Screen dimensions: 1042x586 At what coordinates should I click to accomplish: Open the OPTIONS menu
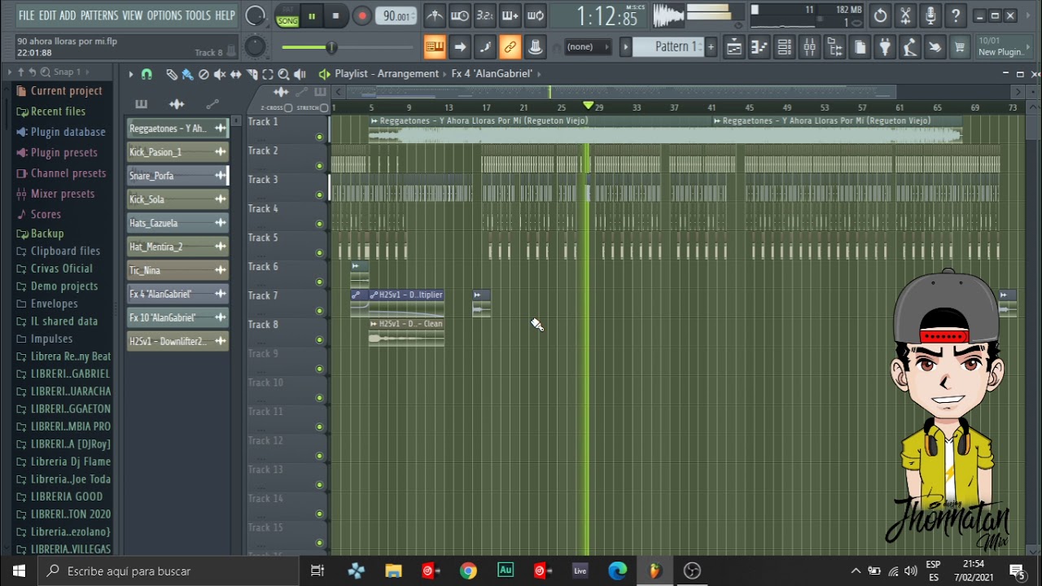pyautogui.click(x=164, y=15)
